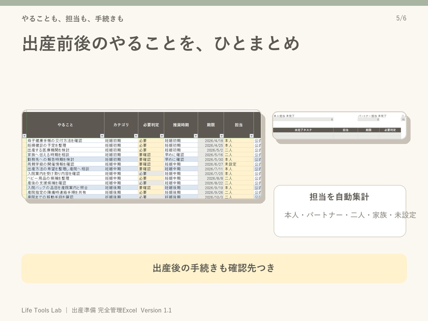Open the filter dropdown left of やること column
This screenshot has width=428, height=321.
click(x=24, y=136)
